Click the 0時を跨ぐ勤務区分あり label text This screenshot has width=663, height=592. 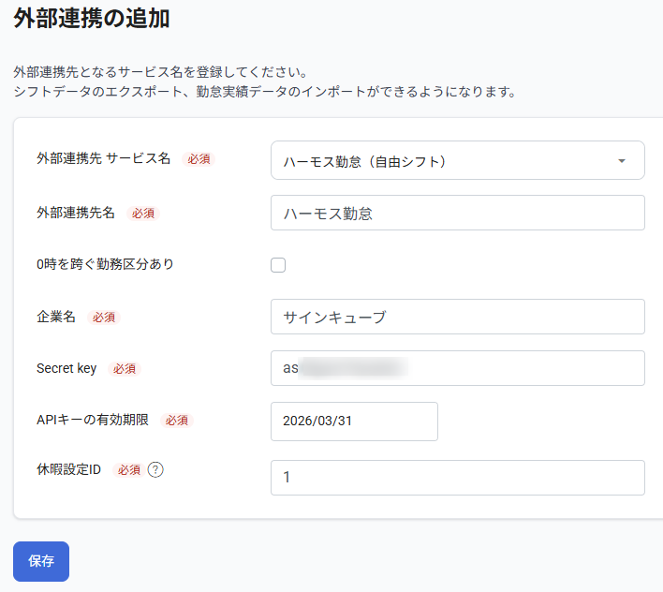(105, 264)
